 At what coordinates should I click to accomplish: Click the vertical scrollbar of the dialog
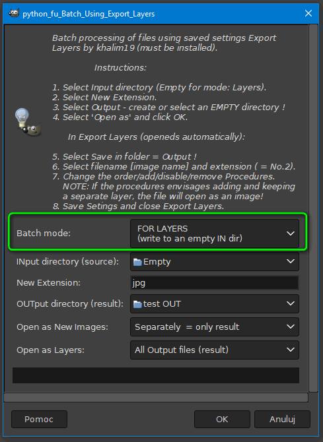pyautogui.click(x=313, y=208)
